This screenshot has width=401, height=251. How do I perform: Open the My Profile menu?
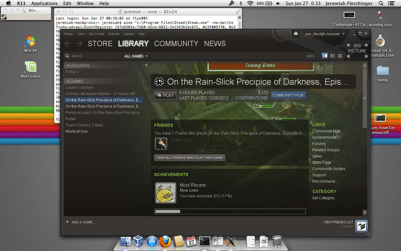pos(96,34)
